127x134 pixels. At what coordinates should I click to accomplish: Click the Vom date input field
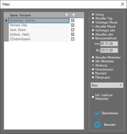[109, 44]
